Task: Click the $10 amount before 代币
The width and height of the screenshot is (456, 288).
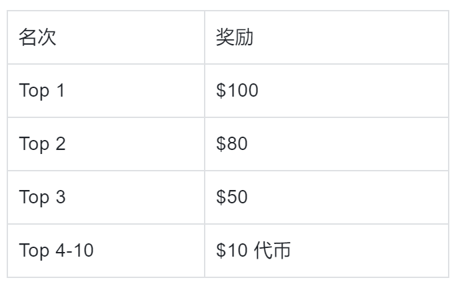Action: point(232,251)
